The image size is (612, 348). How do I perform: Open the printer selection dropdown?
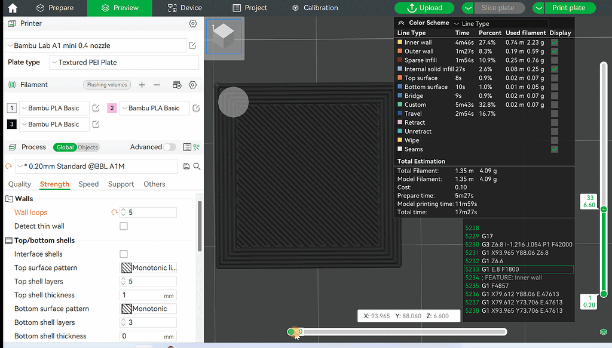point(96,45)
